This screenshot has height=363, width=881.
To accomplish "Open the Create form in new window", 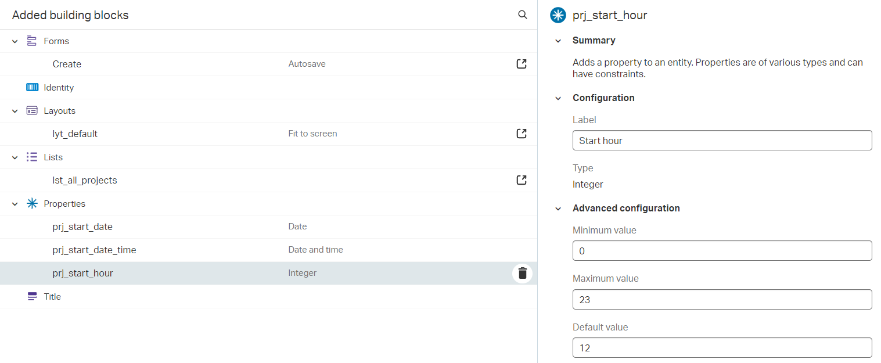I will [522, 64].
